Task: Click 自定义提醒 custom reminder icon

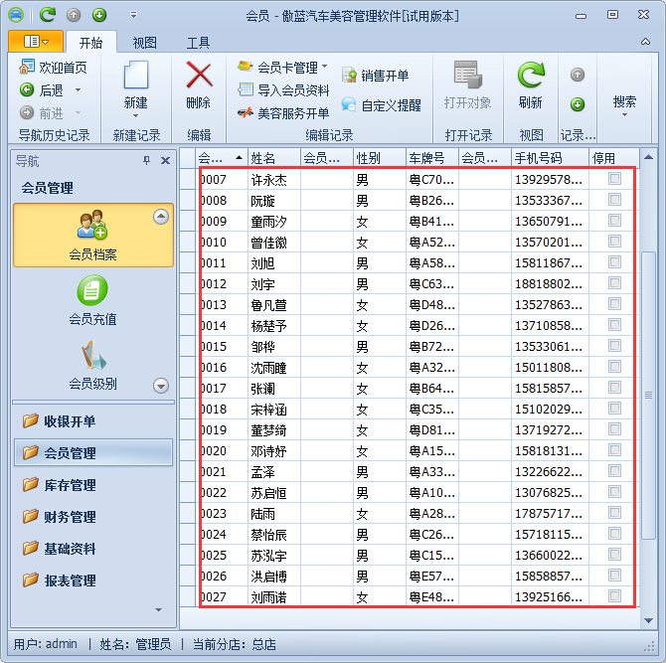Action: tap(350, 104)
